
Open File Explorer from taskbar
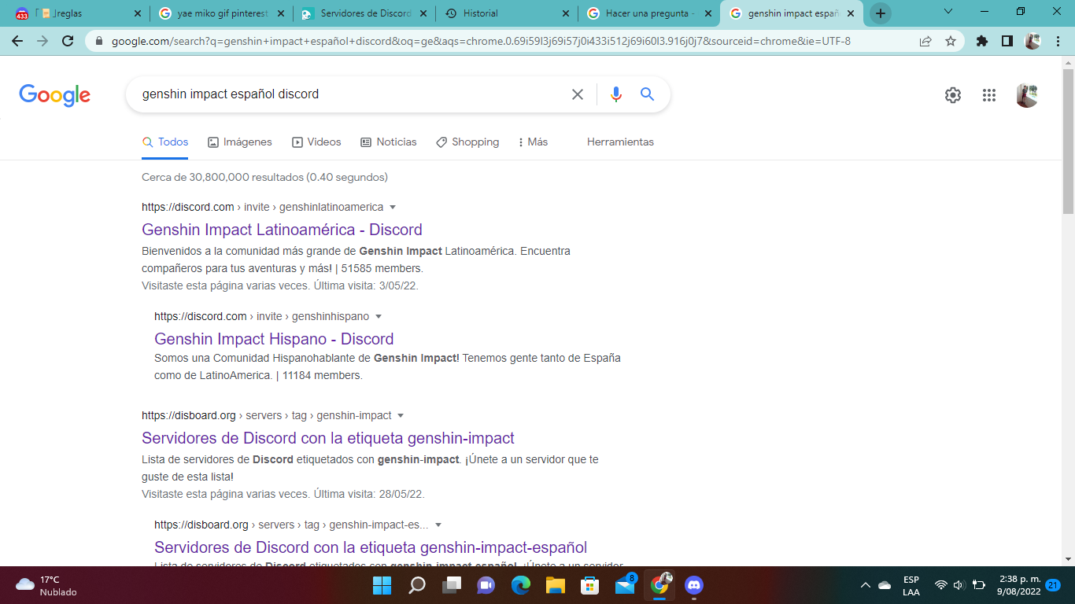556,585
